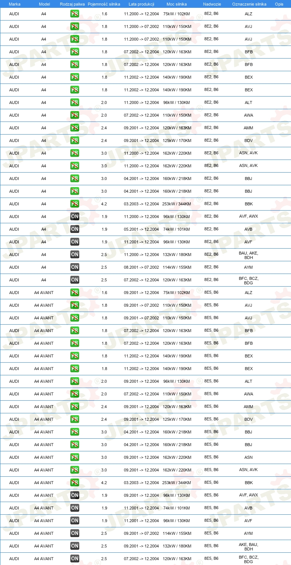
Task: Select 'AUDI' in the A4 AVANT AYM row
Action: (x=14, y=534)
